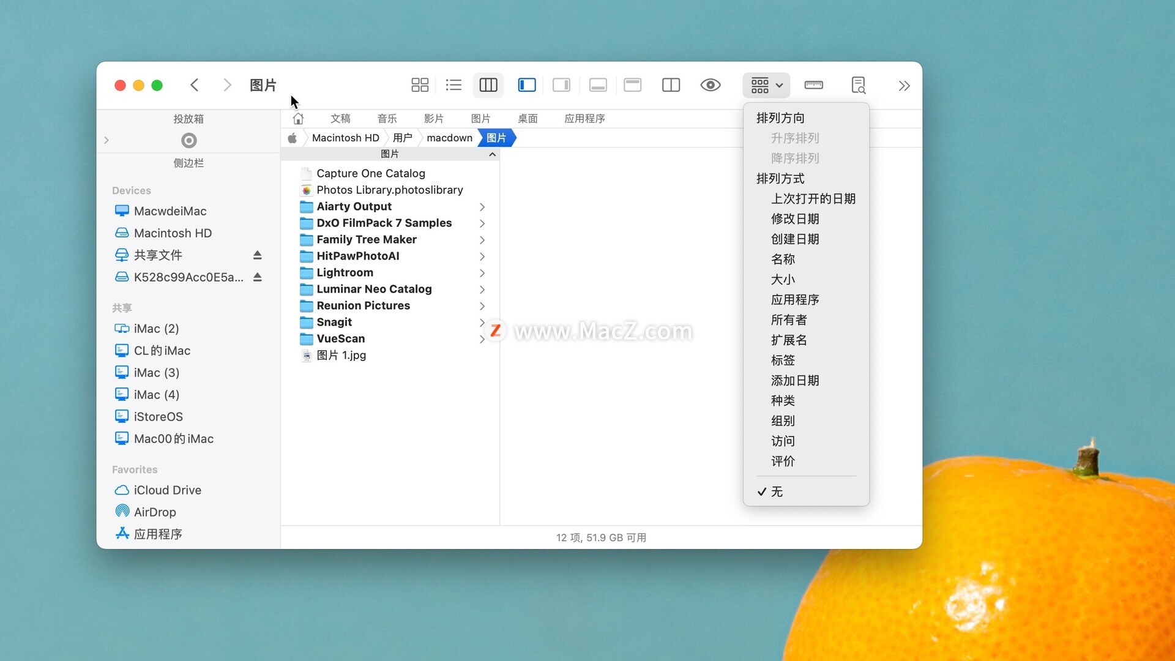Switch to list view
The height and width of the screenshot is (661, 1175).
(453, 85)
